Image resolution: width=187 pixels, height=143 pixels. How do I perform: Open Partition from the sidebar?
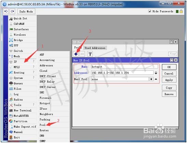(x=23, y=121)
